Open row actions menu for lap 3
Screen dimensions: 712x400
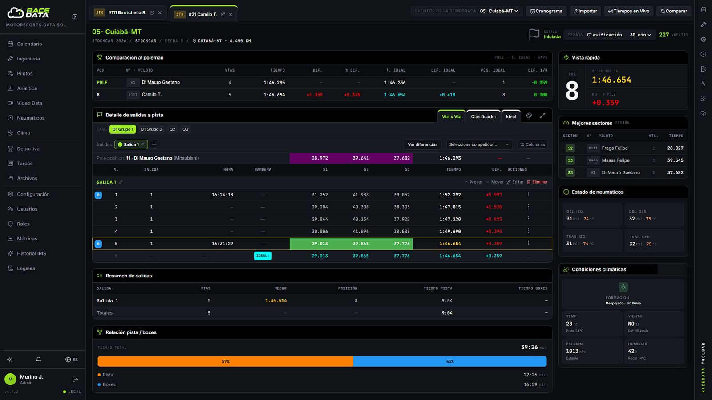point(528,219)
